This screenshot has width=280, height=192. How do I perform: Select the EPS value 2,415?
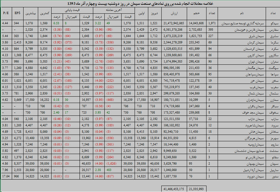point(17,42)
